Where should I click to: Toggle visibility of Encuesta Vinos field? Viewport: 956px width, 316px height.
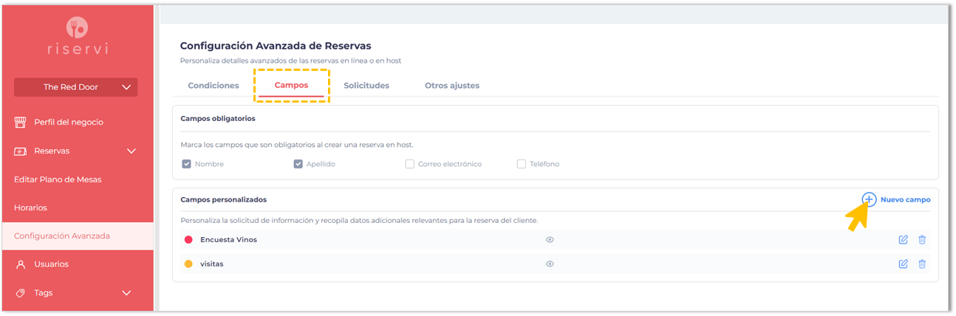coord(550,240)
